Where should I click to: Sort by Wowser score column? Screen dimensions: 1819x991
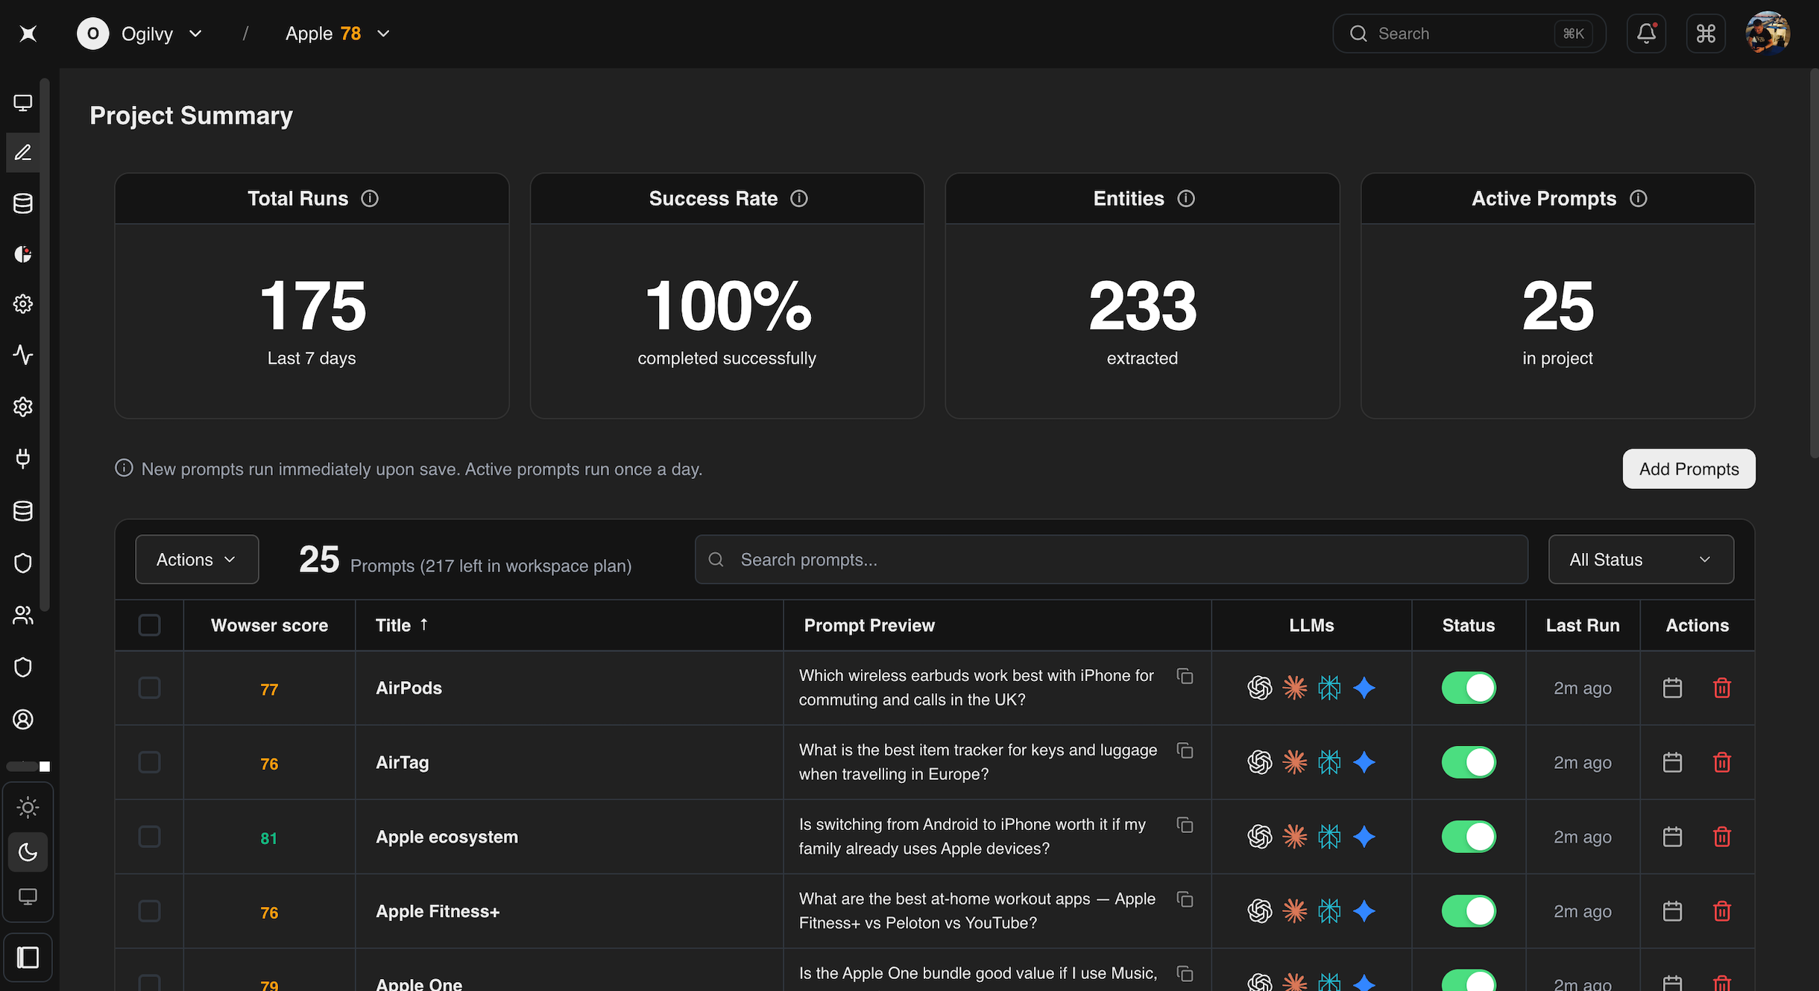tap(269, 625)
